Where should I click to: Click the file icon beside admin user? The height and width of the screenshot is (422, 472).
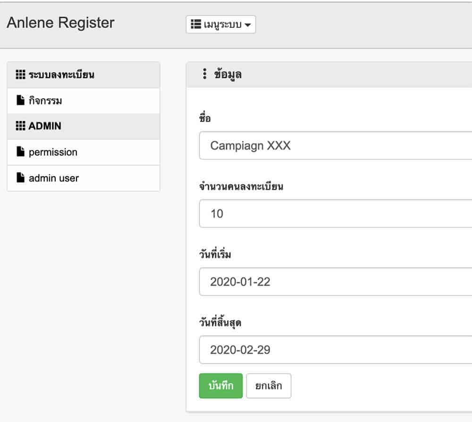click(x=20, y=178)
